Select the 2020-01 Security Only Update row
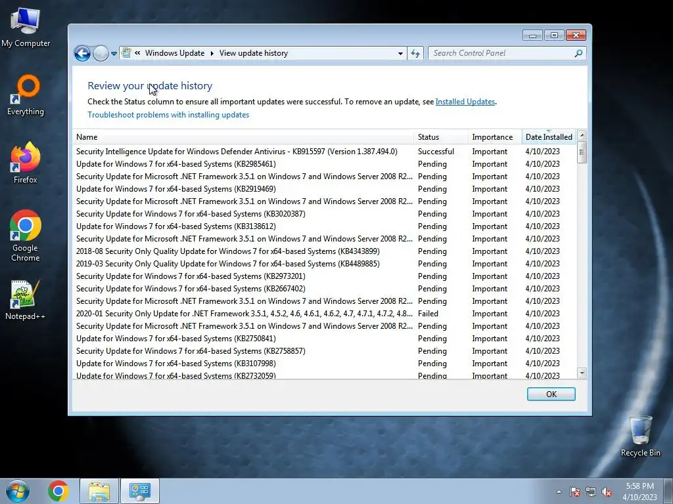The height and width of the screenshot is (504, 673). coord(325,313)
